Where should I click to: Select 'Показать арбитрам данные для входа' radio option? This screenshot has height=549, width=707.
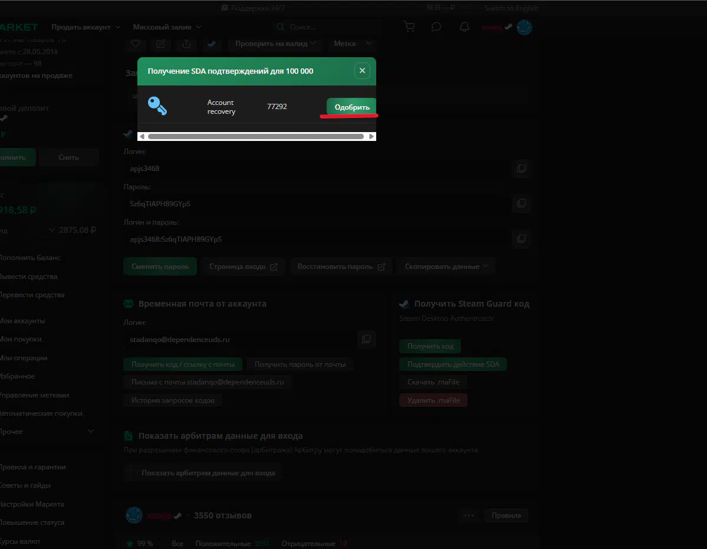[x=133, y=473]
